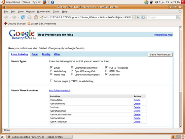Open the address bar history dropdown
The width and height of the screenshot is (185, 139).
(x=134, y=17)
